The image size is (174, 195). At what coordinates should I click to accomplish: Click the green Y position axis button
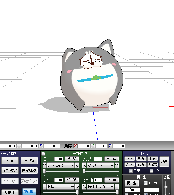[19, 146]
